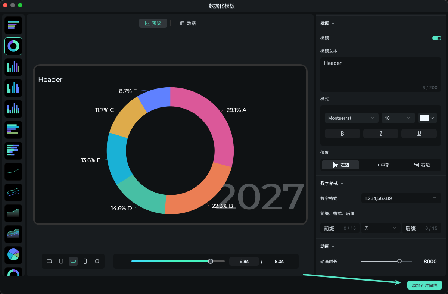The image size is (448, 294).
Task: Pick the multi-line chart template
Action: point(13,193)
